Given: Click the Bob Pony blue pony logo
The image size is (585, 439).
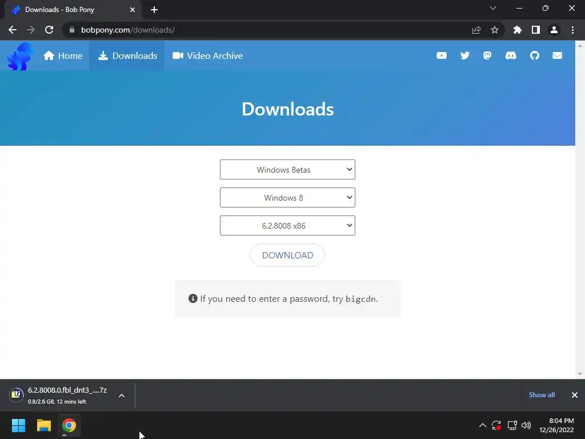Looking at the screenshot, I should [20, 56].
